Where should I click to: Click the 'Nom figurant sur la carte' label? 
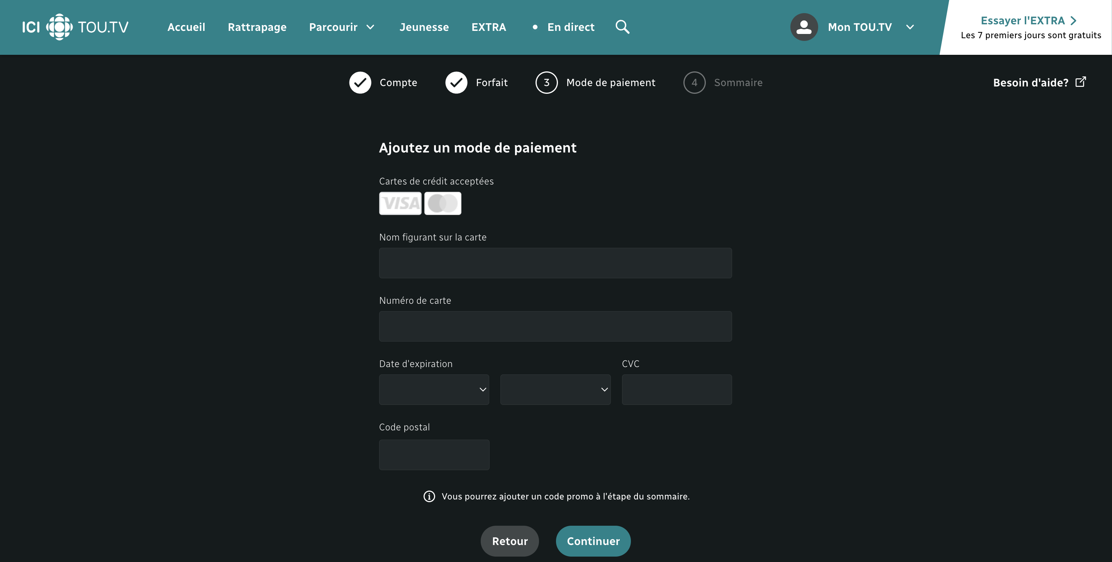coord(432,237)
